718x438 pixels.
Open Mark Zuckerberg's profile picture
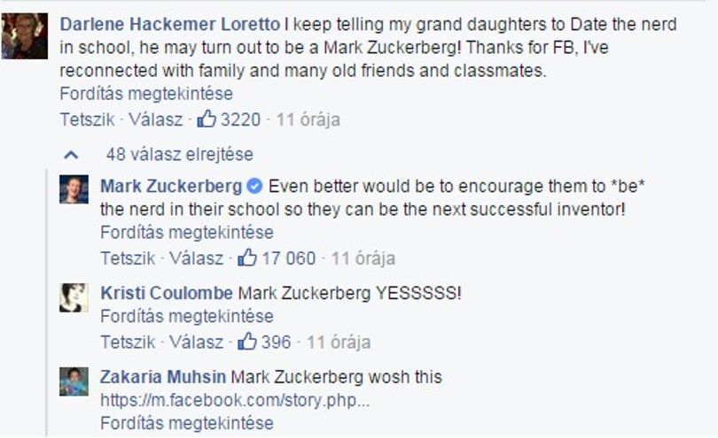pyautogui.click(x=74, y=189)
